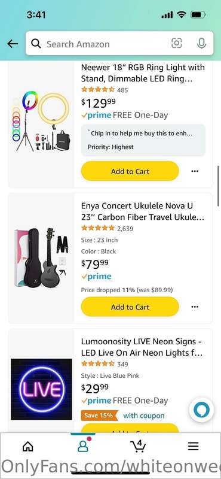Open more options for Enya Ukulele

(195, 307)
